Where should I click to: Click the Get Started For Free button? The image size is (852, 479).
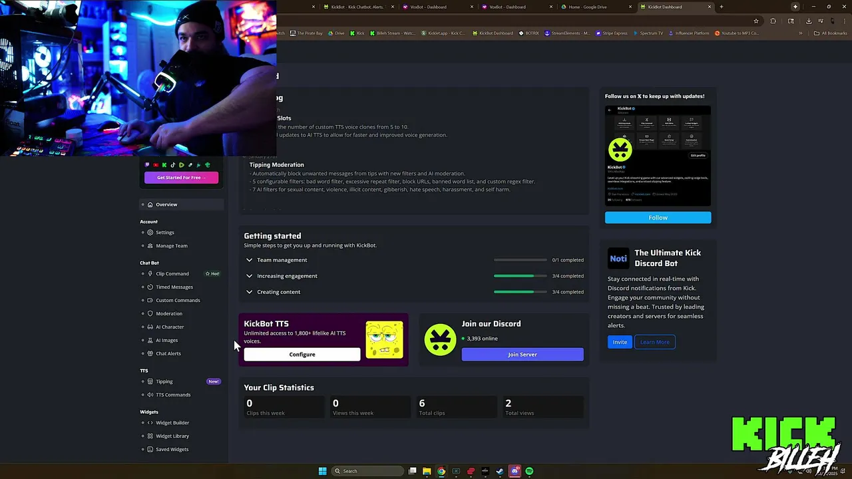[181, 178]
